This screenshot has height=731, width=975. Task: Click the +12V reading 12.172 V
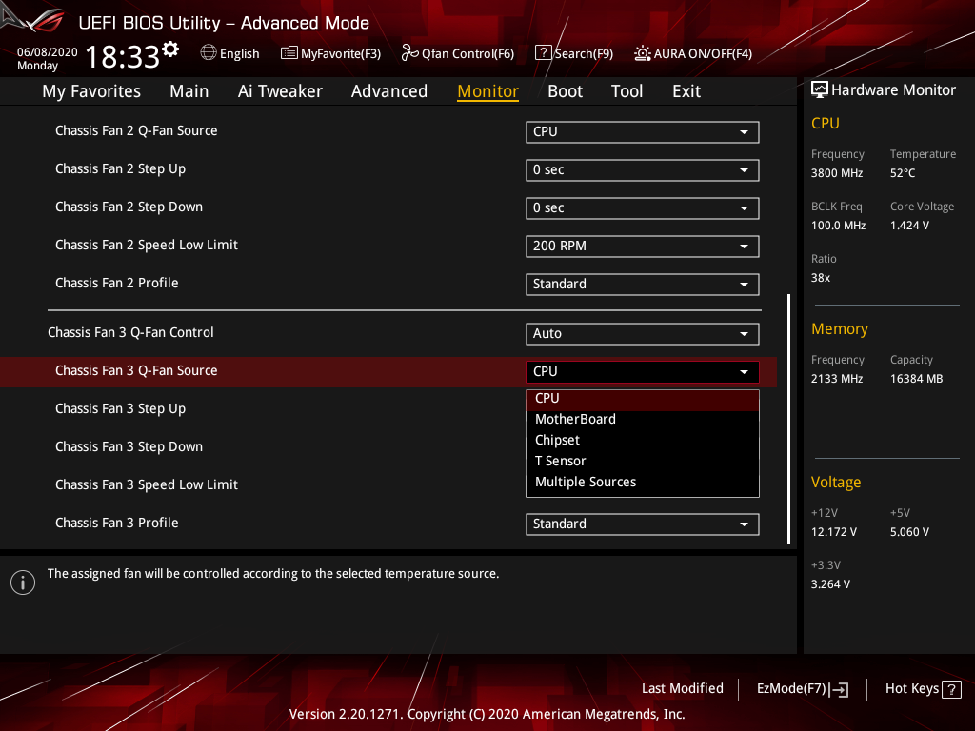[833, 532]
